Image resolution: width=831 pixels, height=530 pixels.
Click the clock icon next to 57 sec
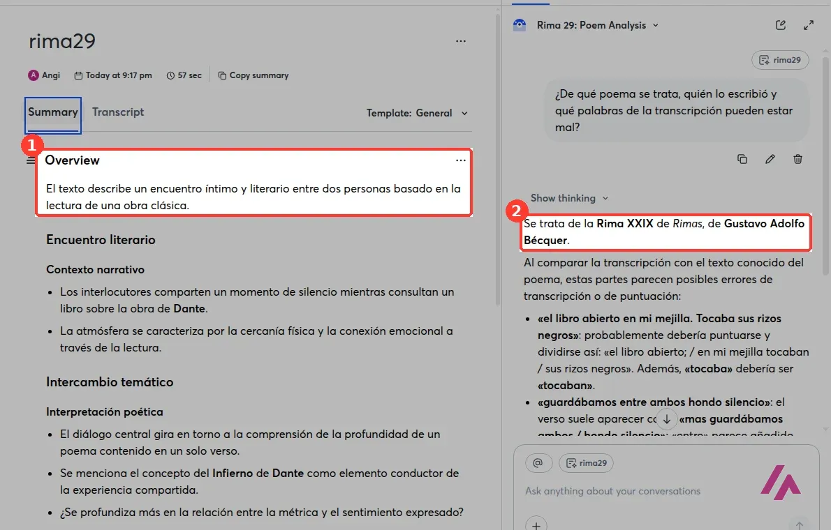pyautogui.click(x=170, y=76)
